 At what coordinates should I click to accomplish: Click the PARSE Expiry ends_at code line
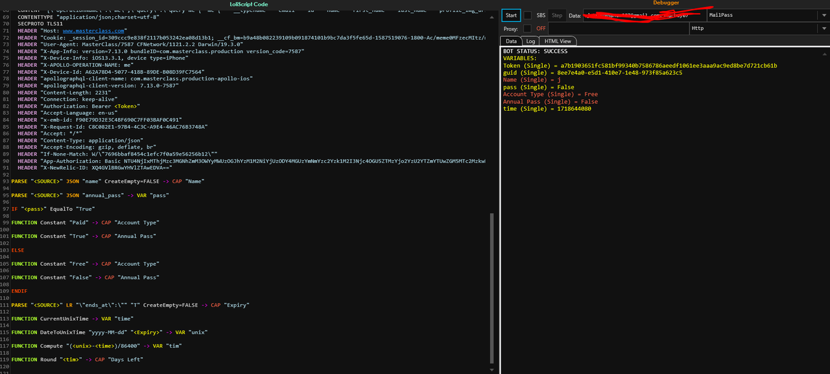coord(130,305)
